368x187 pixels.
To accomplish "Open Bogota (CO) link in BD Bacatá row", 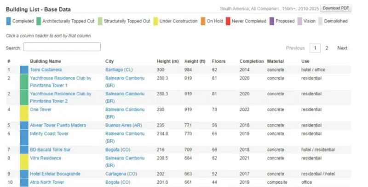I will 118,149.
